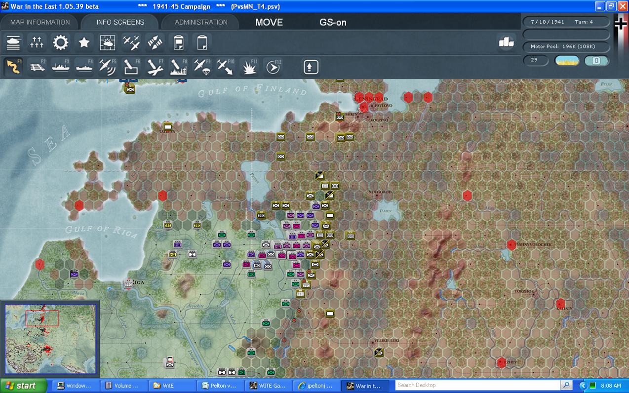
Task: Select the Vyshniy Volochek red hex
Action: point(511,244)
